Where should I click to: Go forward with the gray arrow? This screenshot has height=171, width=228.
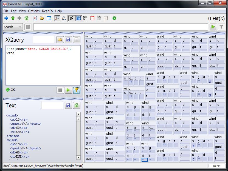click(20, 18)
